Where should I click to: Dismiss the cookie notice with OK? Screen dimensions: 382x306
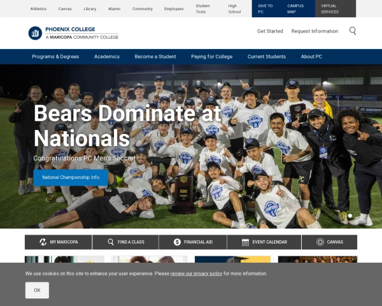click(37, 290)
